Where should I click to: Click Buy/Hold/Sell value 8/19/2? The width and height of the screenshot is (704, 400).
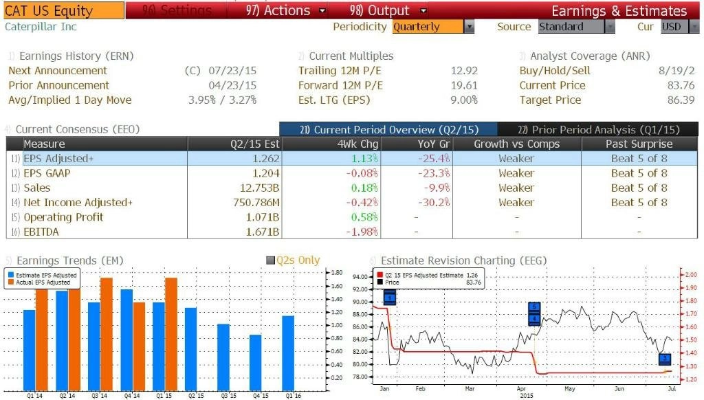[x=676, y=71]
